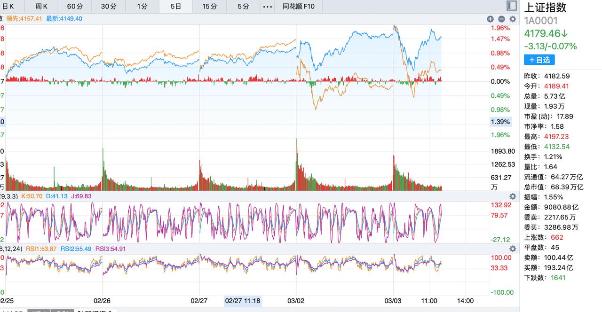
Task: Select the 15分 period tab
Action: point(210,7)
